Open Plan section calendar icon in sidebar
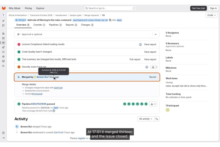This screenshot has width=220, height=147. tap(3, 38)
